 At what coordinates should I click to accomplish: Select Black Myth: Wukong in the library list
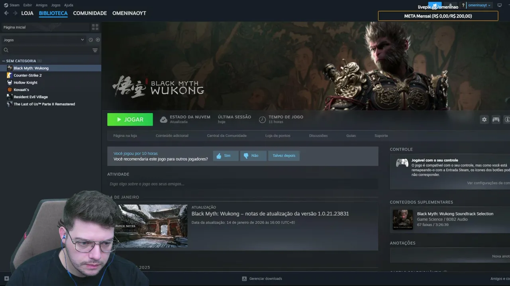click(x=51, y=68)
